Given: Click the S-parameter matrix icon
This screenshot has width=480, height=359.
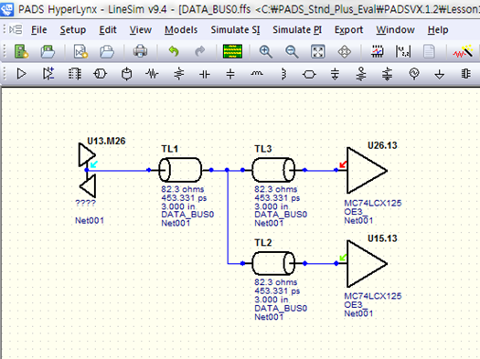Looking at the screenshot, I should 403,51.
